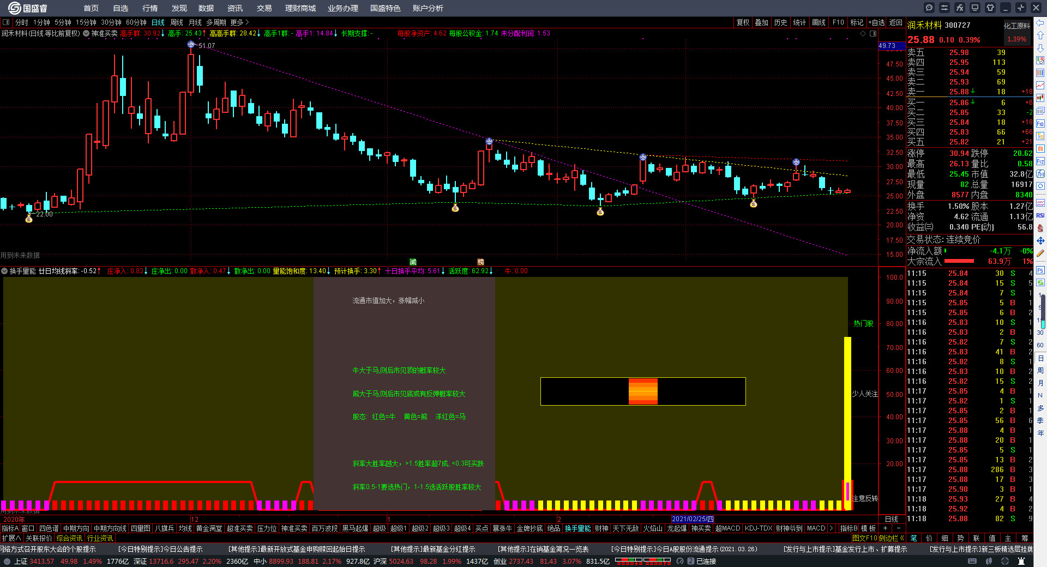Click the 返回 back button
This screenshot has height=567, width=1047.
click(x=896, y=22)
